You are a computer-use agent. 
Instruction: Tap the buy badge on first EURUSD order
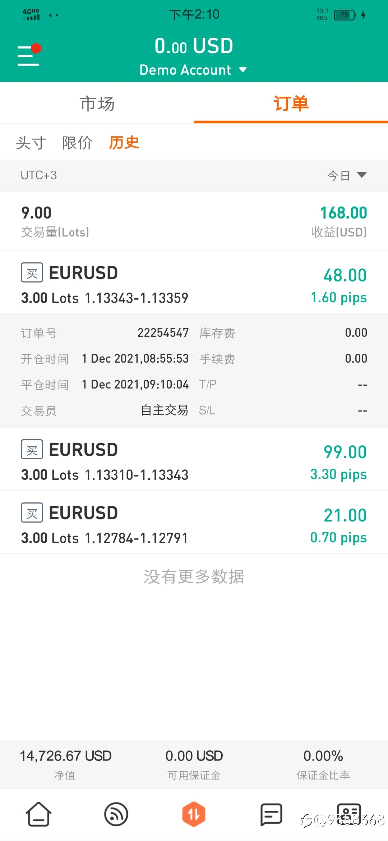[x=32, y=273]
